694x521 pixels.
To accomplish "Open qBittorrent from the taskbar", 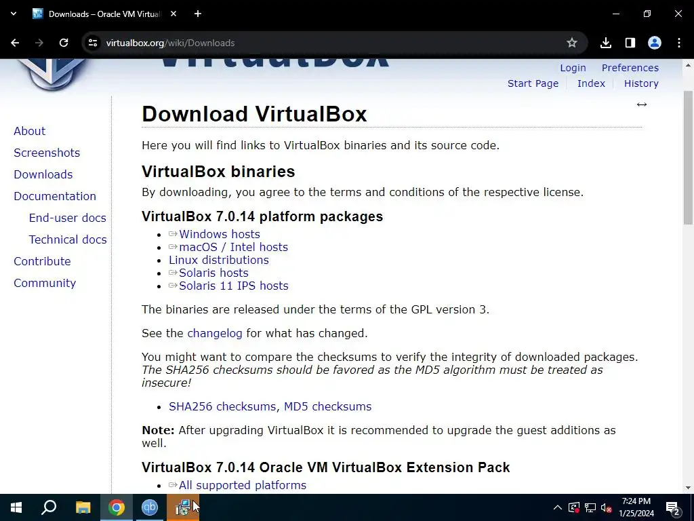I will 150,507.
